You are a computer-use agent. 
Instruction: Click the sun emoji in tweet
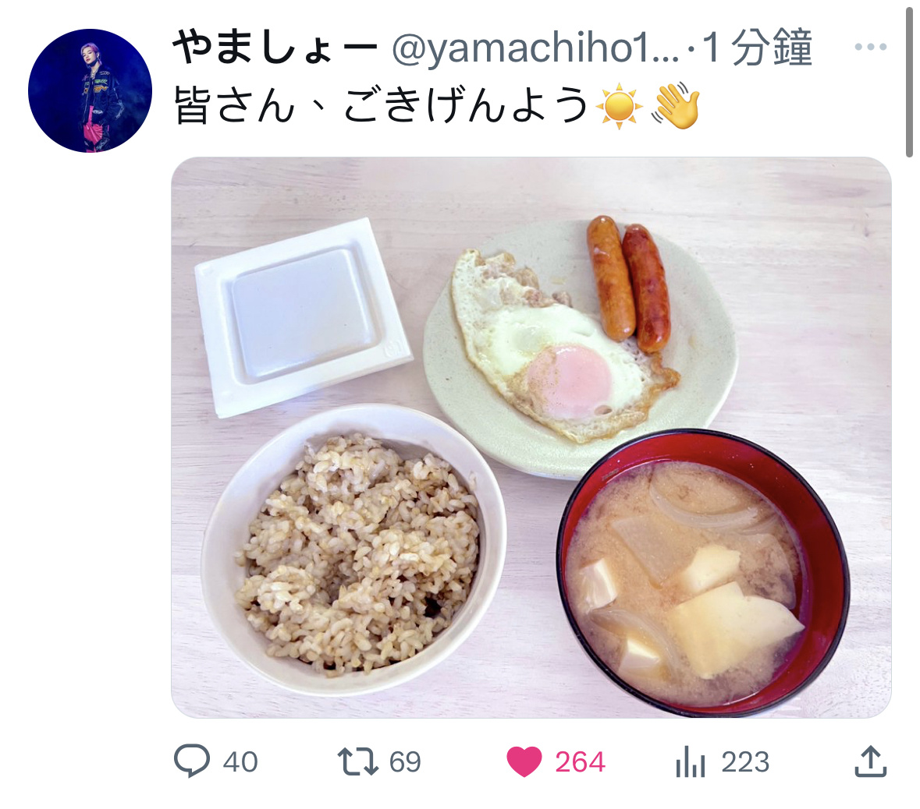coord(619,107)
